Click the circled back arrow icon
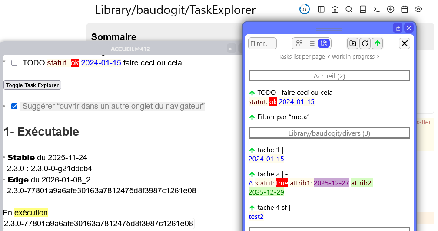 click(391, 9)
